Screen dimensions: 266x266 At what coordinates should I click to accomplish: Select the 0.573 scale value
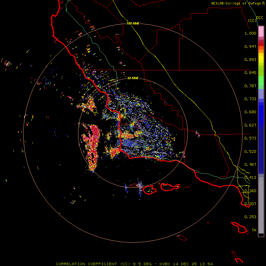pos(250,138)
